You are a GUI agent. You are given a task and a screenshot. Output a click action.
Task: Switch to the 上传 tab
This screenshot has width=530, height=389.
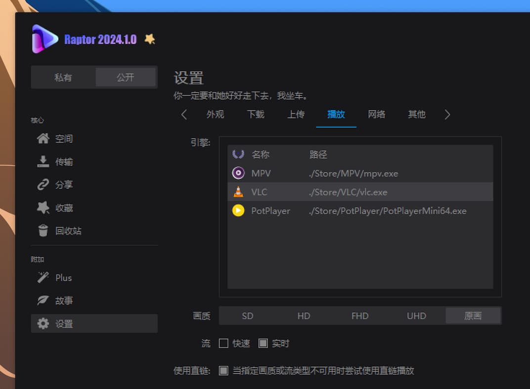pos(296,115)
